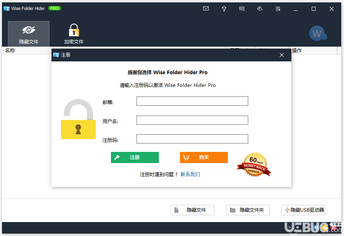Close the Wise Folder Hider main window
Image resolution: width=344 pixels, height=236 pixels.
[x=332, y=9]
